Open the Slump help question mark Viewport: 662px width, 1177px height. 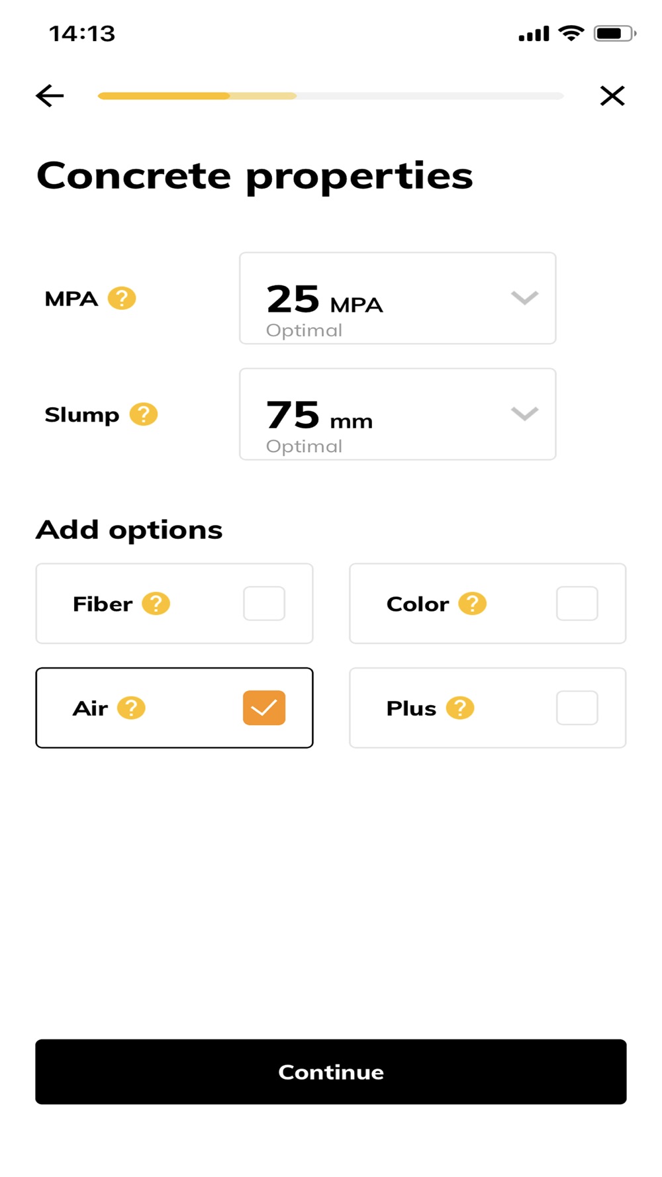tap(144, 414)
